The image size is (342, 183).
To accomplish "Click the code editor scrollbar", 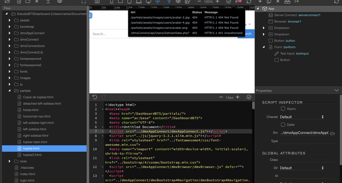I will (x=253, y=105).
